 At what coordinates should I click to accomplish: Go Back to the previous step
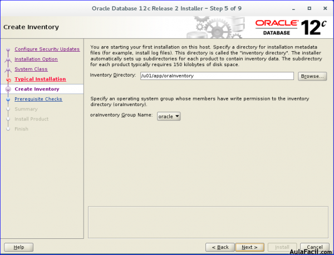(220, 247)
